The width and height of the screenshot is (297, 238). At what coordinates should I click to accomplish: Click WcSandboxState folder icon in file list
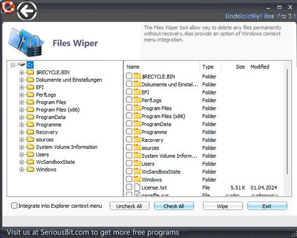[137, 171]
